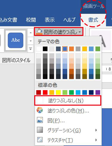Switch to the 書式 tab

93,20
